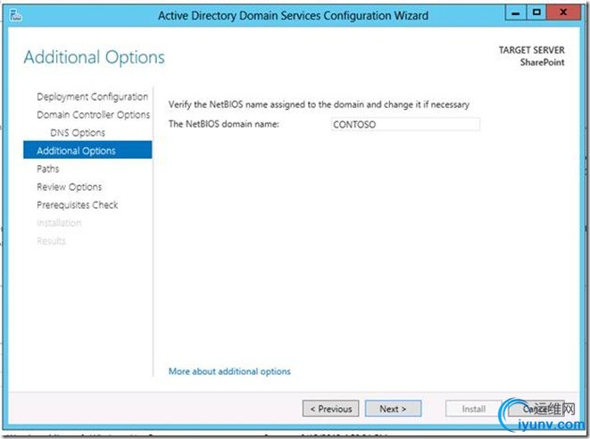Jump to the Paths step

point(48,169)
